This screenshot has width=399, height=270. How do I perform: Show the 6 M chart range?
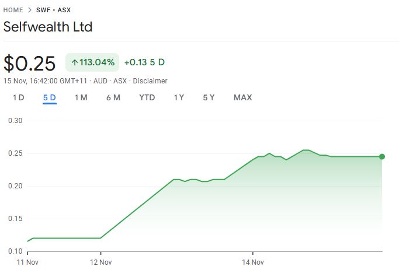pyautogui.click(x=113, y=97)
